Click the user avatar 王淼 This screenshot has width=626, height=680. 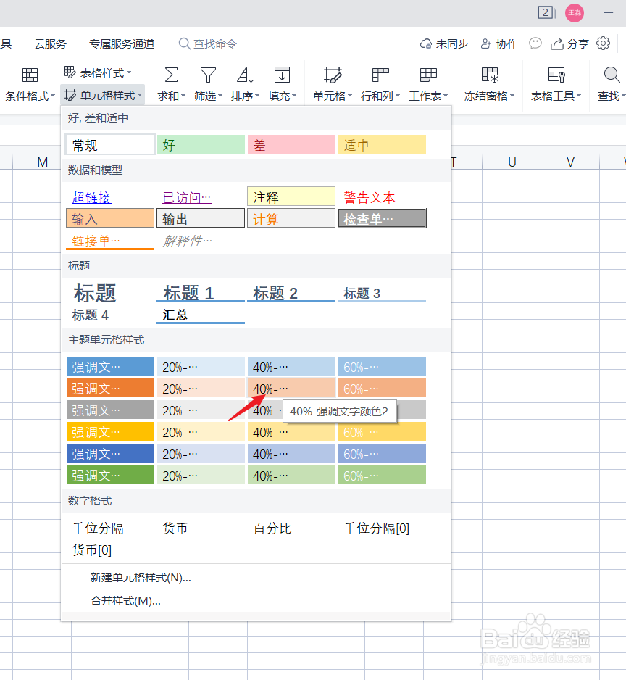click(x=575, y=13)
